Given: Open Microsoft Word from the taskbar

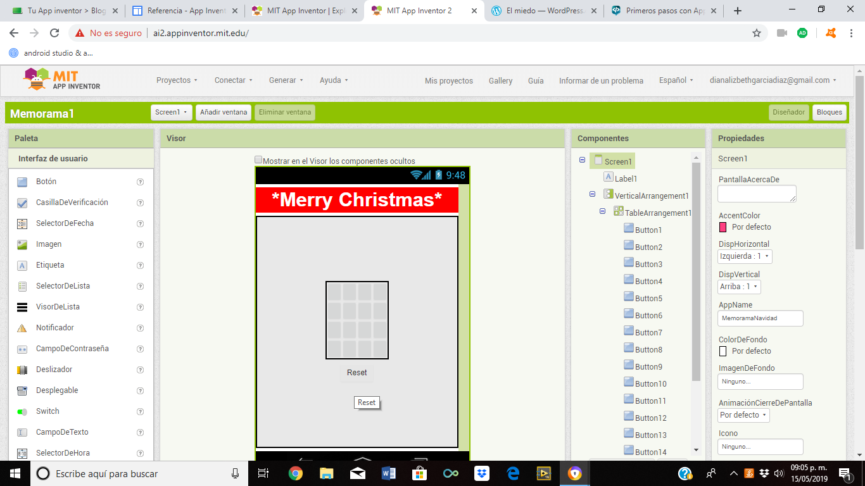Looking at the screenshot, I should 388,473.
